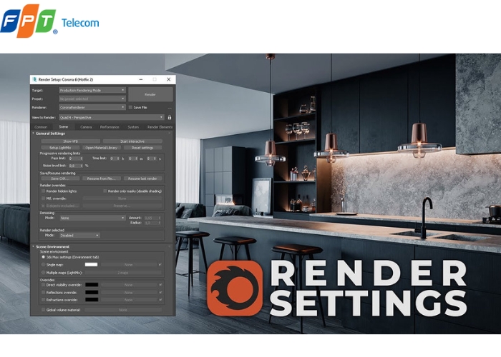Open the System tab
This screenshot has height=357, width=501.
click(133, 127)
